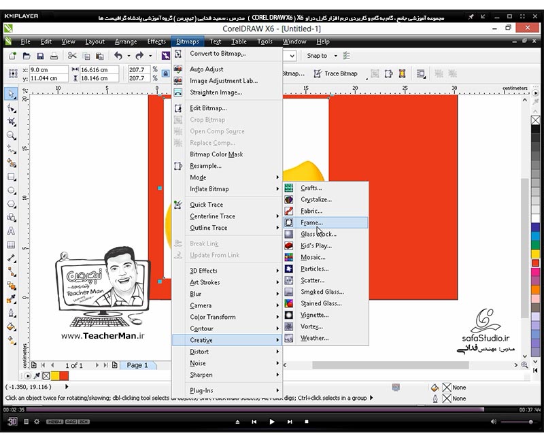Click the KMPlayer play button

point(271,422)
